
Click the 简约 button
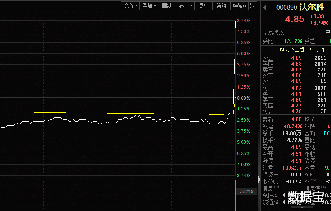tap(222, 6)
